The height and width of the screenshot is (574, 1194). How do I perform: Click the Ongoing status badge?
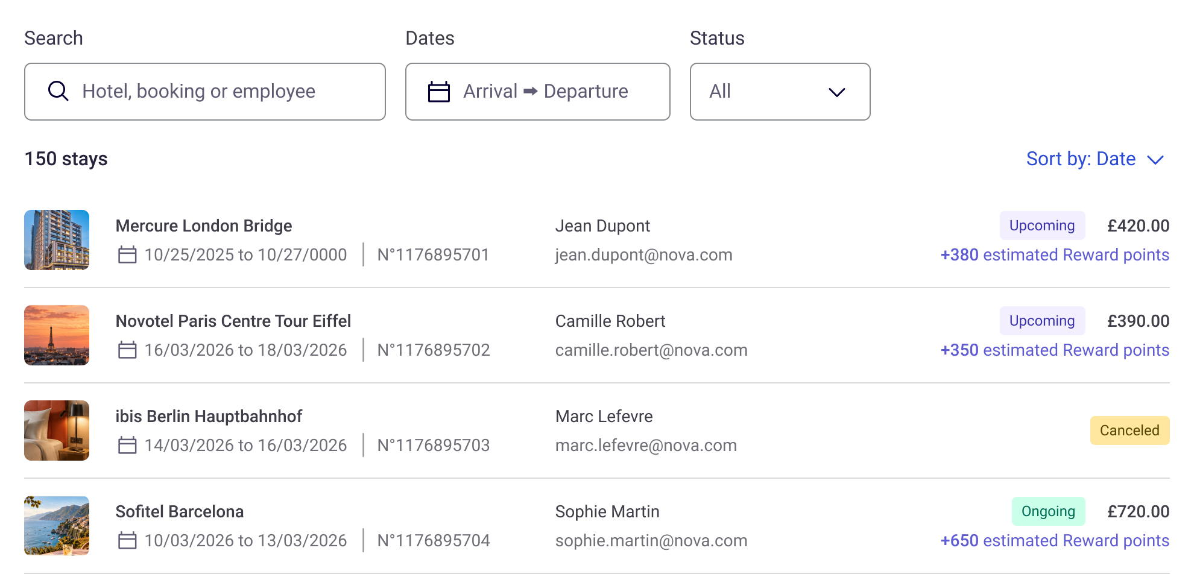pos(1048,511)
